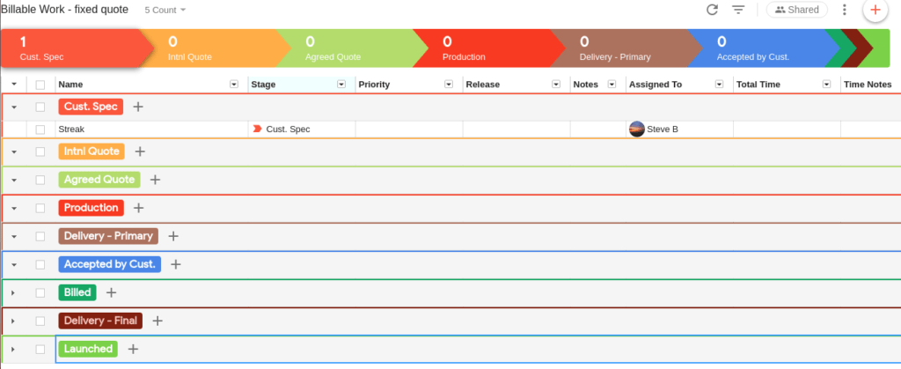Check the Delivery - Final group checkbox
The height and width of the screenshot is (369, 901).
40,321
